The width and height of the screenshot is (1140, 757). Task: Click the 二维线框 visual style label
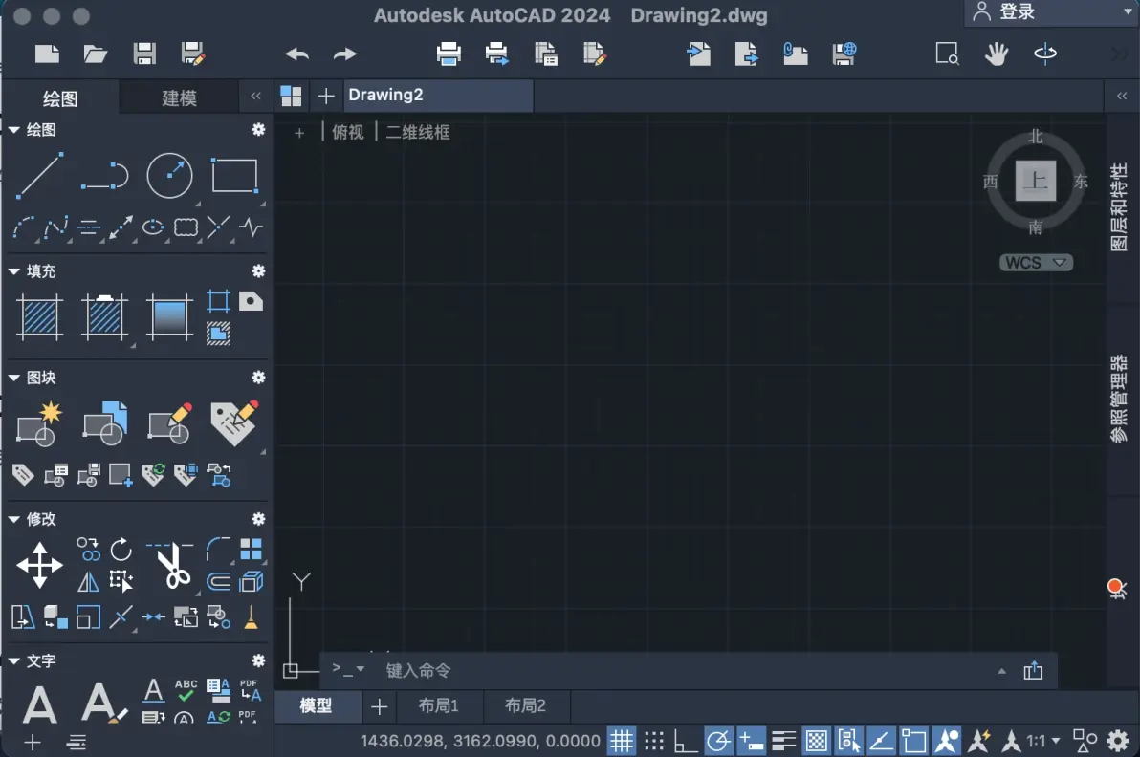[x=417, y=132]
